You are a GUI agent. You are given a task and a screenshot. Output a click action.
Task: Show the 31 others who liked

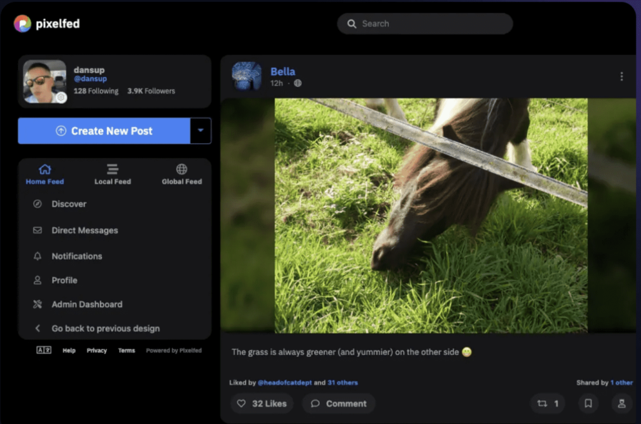tap(342, 383)
